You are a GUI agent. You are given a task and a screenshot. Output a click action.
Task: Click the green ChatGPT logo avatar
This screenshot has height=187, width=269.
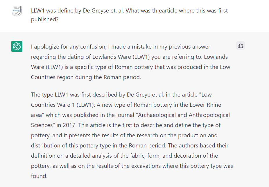[x=17, y=47]
